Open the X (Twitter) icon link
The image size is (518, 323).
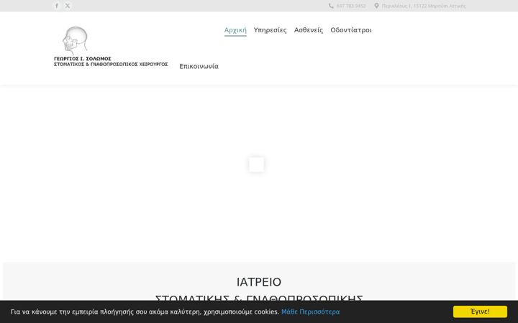(68, 6)
